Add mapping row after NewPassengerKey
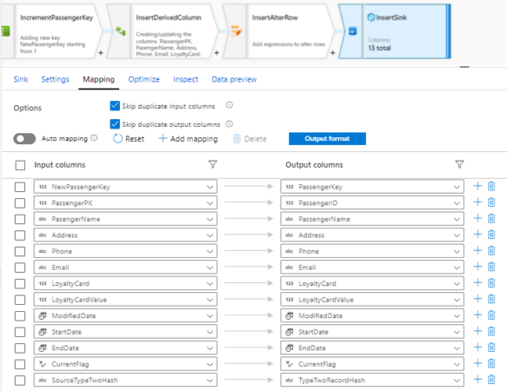This screenshot has height=391, width=507. pos(477,186)
